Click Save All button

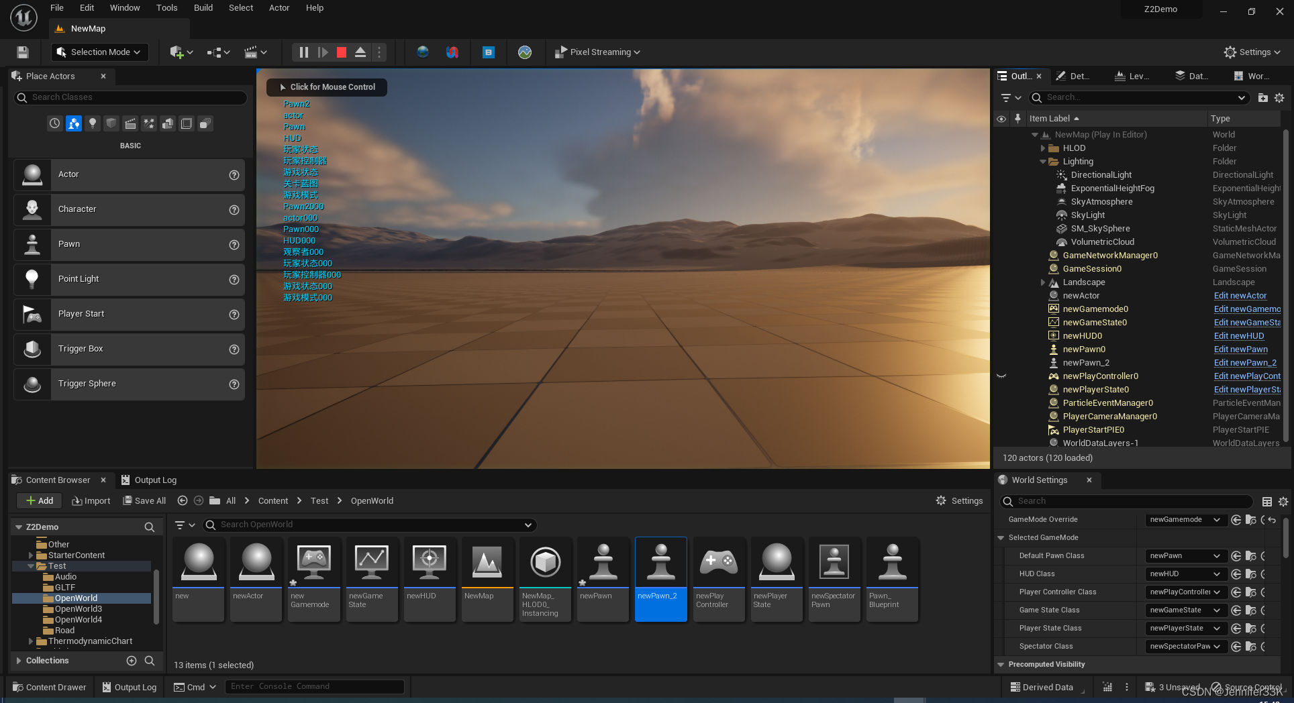[144, 501]
